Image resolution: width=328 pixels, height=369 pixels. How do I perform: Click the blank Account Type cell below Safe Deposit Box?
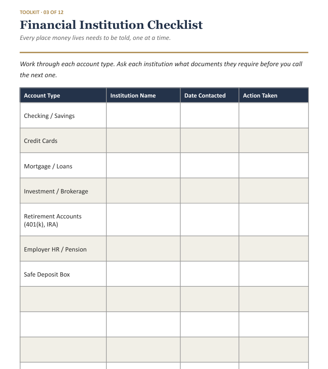pos(63,299)
